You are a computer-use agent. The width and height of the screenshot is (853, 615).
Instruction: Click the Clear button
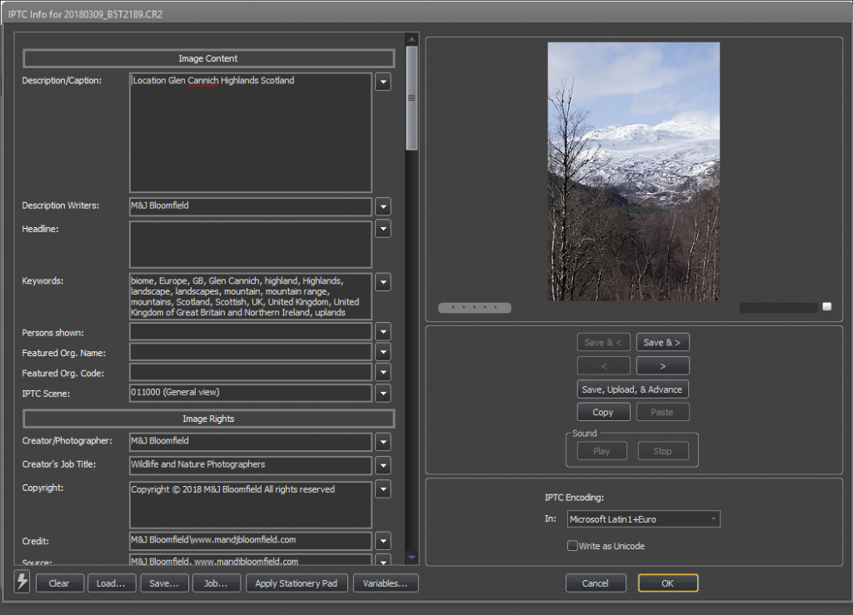click(x=60, y=583)
